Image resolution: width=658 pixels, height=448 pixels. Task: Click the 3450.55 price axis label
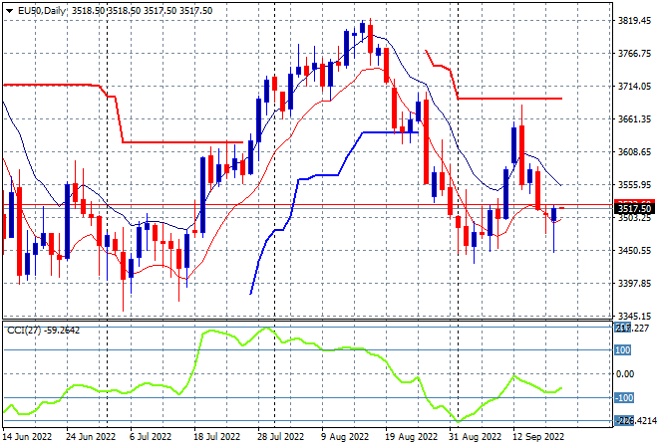pos(634,250)
